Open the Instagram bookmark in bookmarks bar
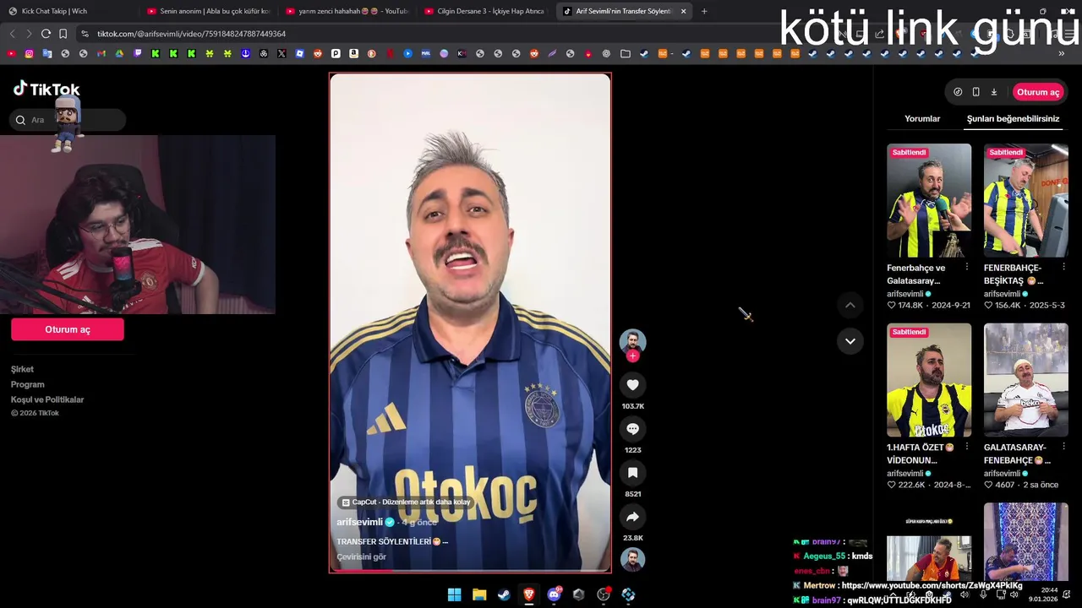Image resolution: width=1082 pixels, height=608 pixels. pyautogui.click(x=29, y=53)
